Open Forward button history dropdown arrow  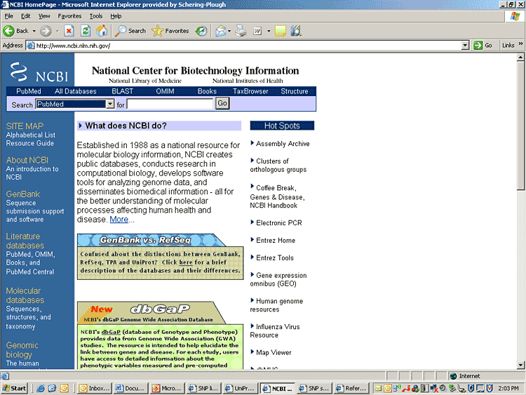(x=58, y=31)
